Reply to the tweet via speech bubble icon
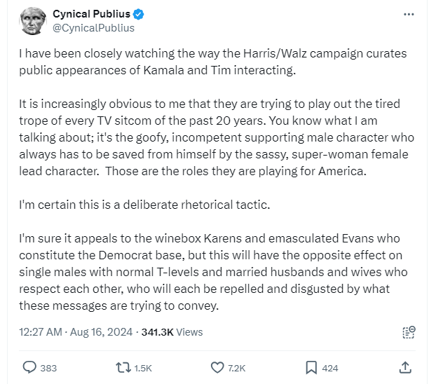 pyautogui.click(x=29, y=367)
